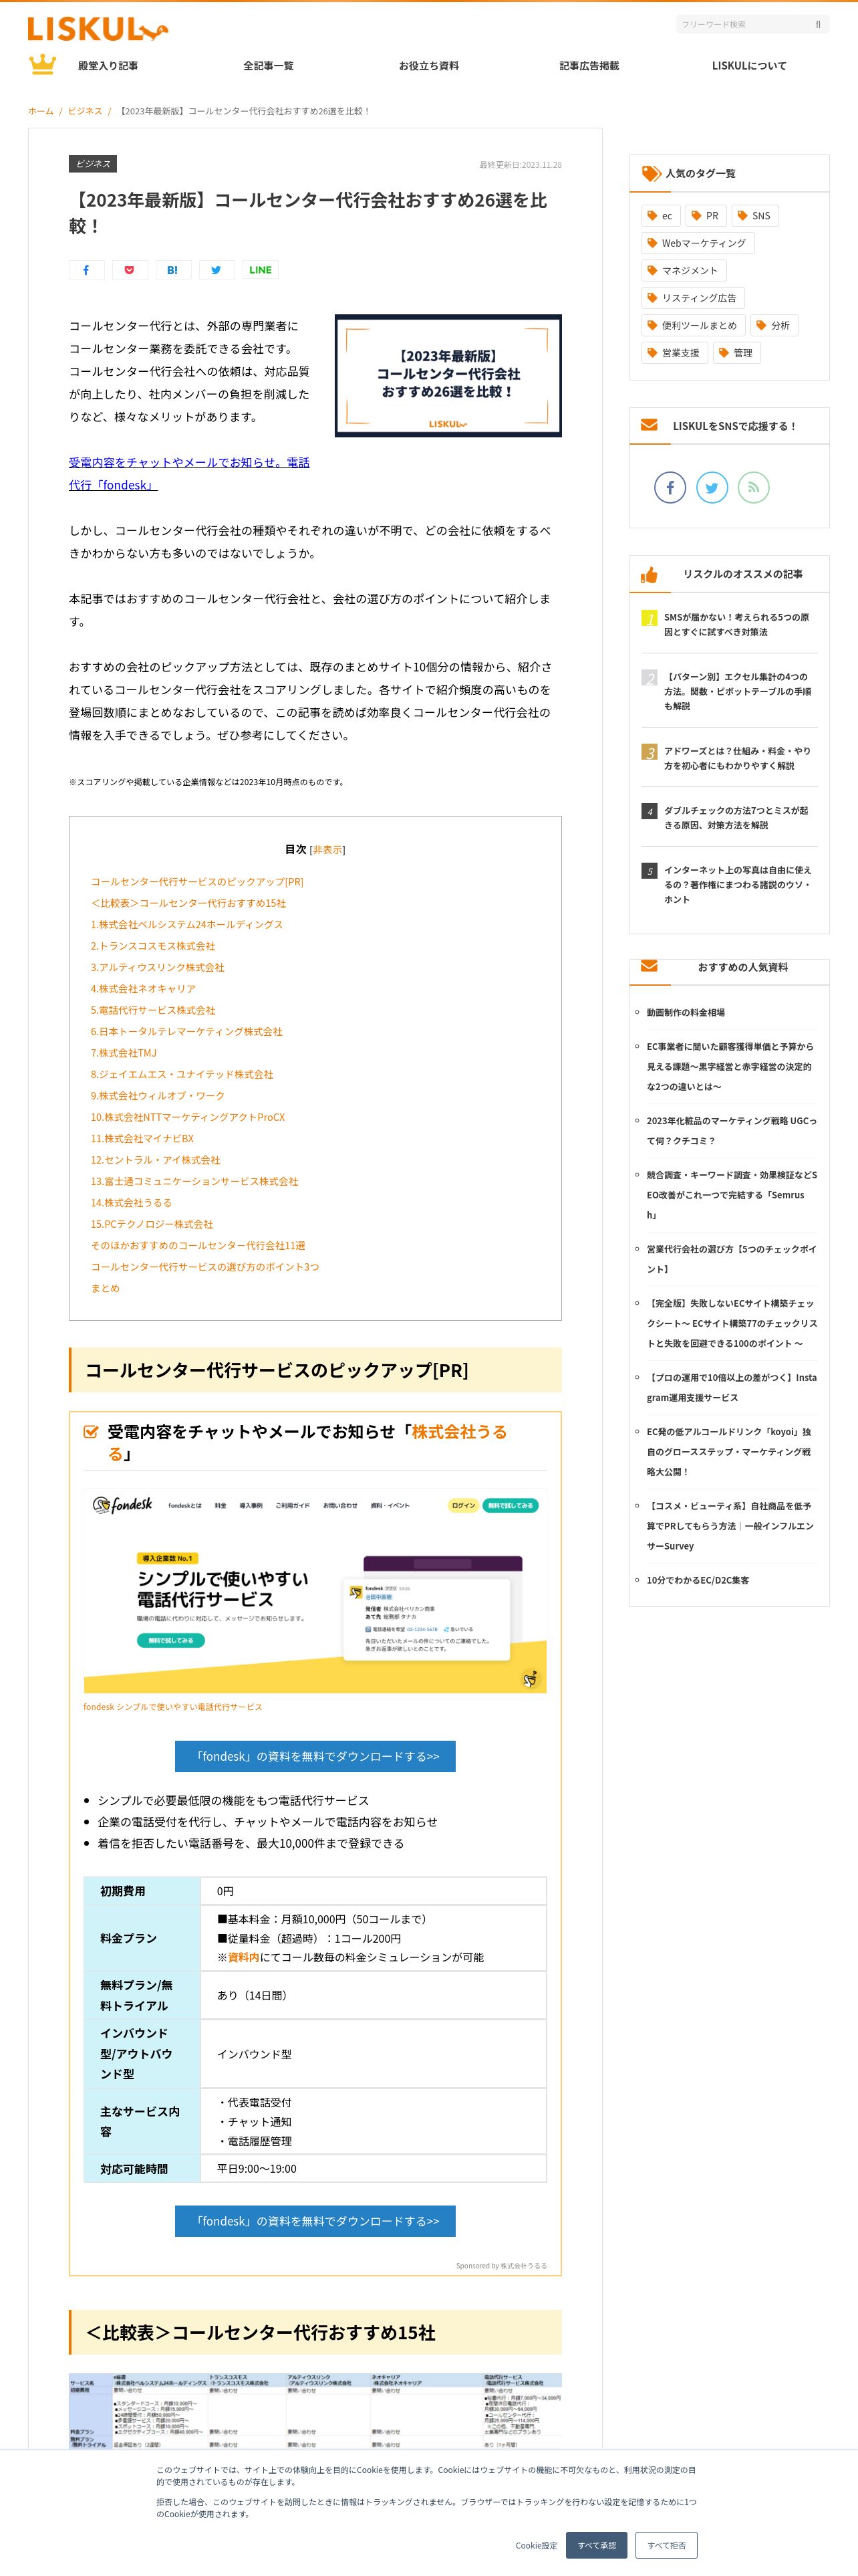Screen dimensions: 858x2576
Task: Open LISKUL Facebook page circle icon
Action: point(670,488)
